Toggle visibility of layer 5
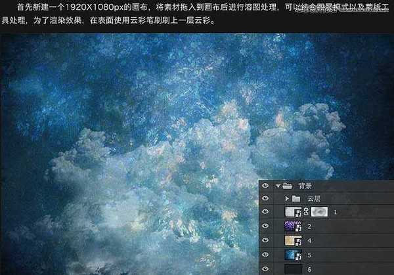The width and height of the screenshot is (394, 275). [x=265, y=255]
